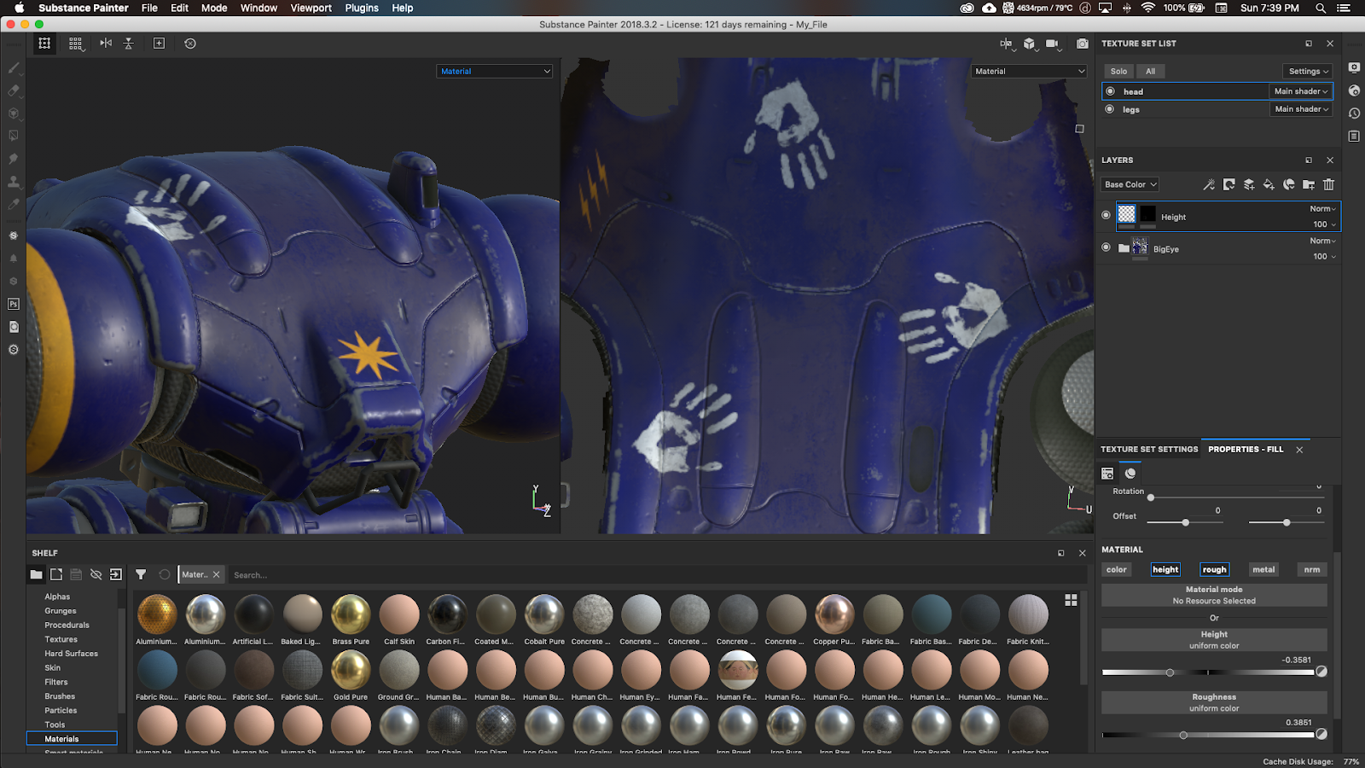Click the All button in Texture Set List
This screenshot has width=1365, height=768.
[x=1150, y=71]
